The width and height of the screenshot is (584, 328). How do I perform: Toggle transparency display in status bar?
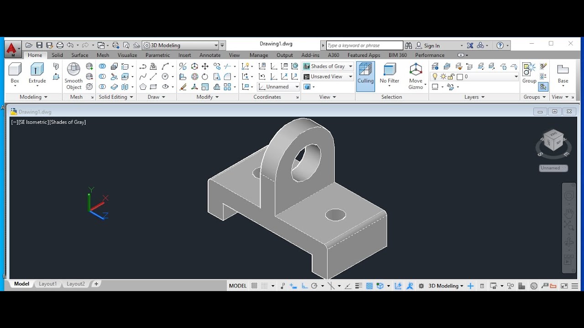tap(370, 286)
